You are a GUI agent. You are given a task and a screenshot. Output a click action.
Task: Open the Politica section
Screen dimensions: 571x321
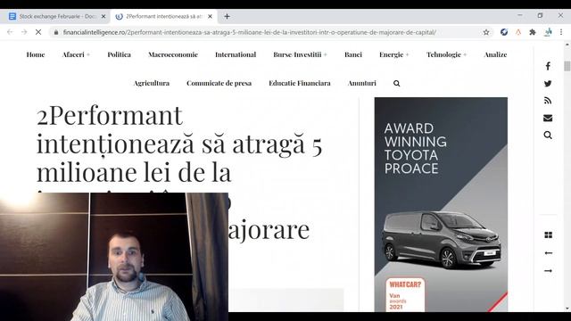[119, 54]
